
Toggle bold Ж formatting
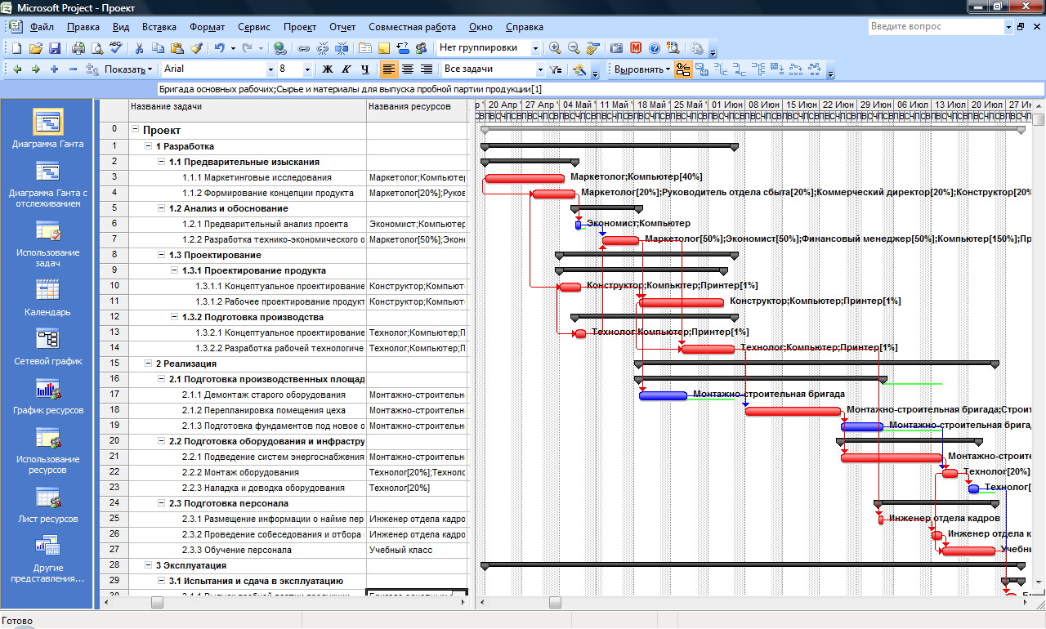tap(328, 69)
